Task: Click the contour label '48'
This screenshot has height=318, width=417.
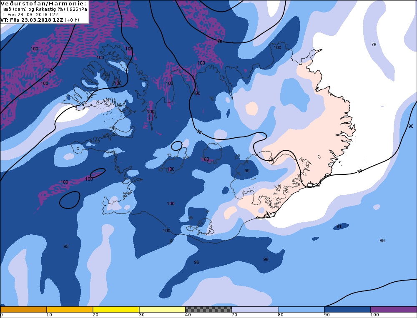Action: coord(219,41)
